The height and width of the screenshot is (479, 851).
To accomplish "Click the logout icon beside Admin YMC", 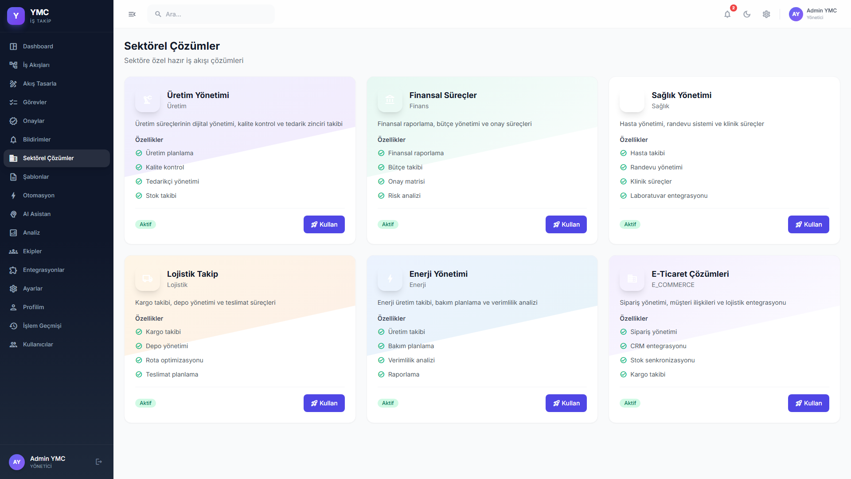I will [x=99, y=462].
